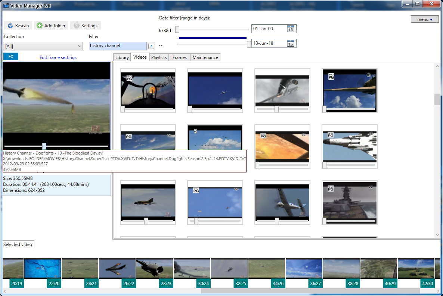Switch to the Frames tab
Image resolution: width=443 pixels, height=296 pixels.
point(179,57)
